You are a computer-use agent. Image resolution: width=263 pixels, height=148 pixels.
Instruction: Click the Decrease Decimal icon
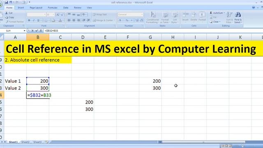(x=141, y=20)
